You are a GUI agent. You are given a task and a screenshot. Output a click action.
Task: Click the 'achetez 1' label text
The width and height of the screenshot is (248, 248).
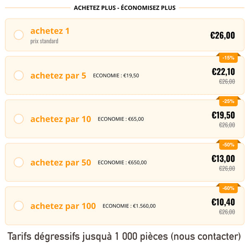(x=50, y=31)
